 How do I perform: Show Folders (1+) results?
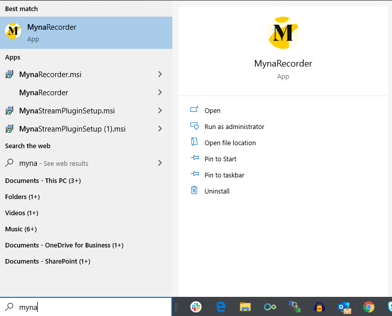point(23,197)
